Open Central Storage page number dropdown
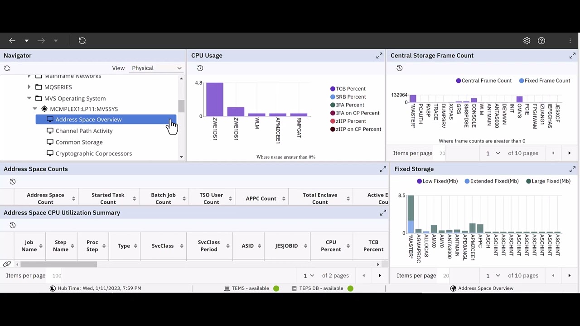580x326 pixels. (x=493, y=153)
